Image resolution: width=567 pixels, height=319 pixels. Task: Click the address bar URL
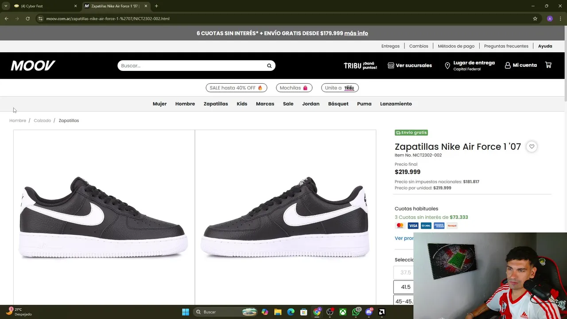[x=108, y=19]
